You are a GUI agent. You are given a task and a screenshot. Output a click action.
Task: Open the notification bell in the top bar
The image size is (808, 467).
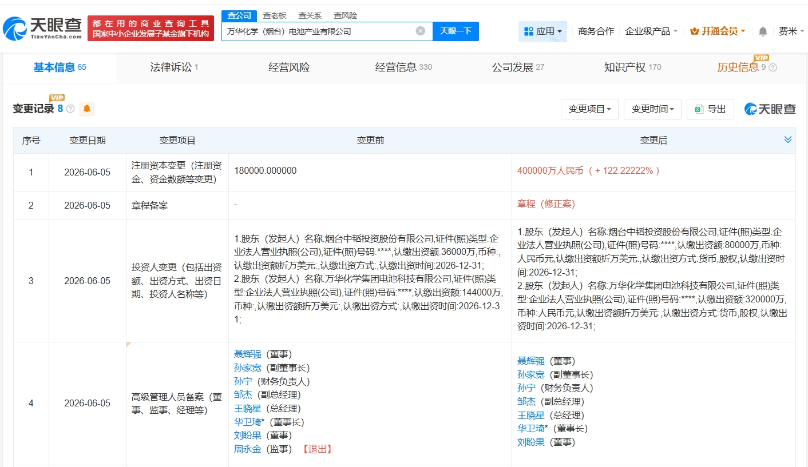click(763, 31)
